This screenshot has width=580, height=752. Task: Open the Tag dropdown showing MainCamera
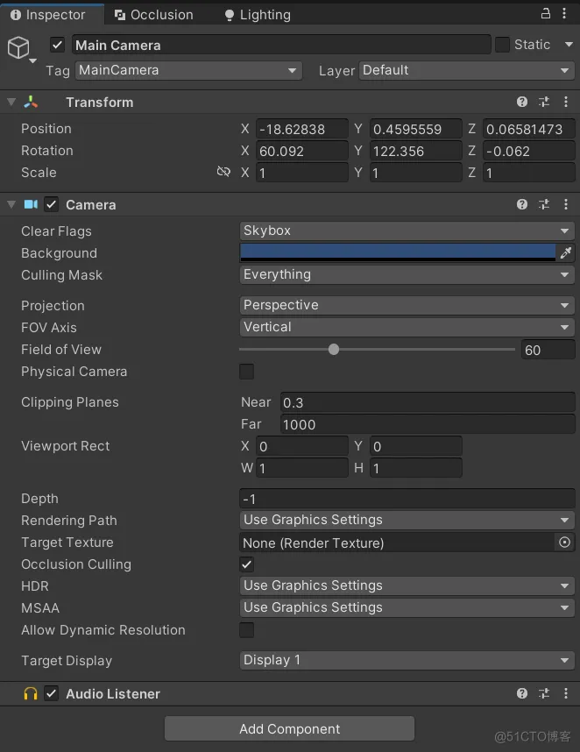[x=189, y=70]
